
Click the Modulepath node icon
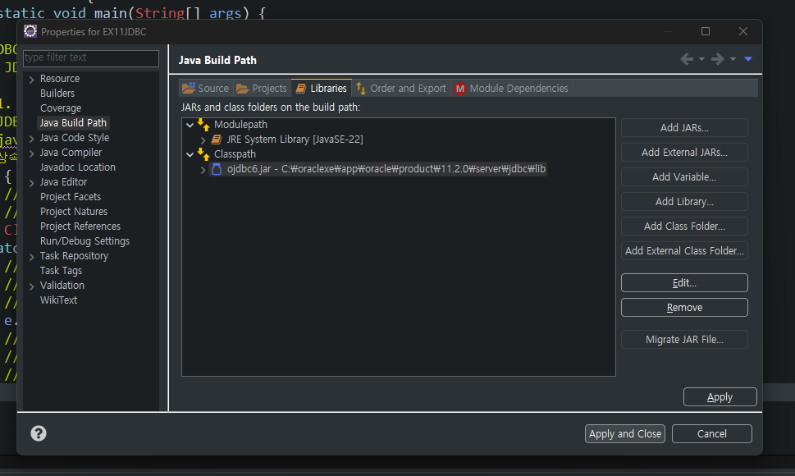pyautogui.click(x=203, y=124)
